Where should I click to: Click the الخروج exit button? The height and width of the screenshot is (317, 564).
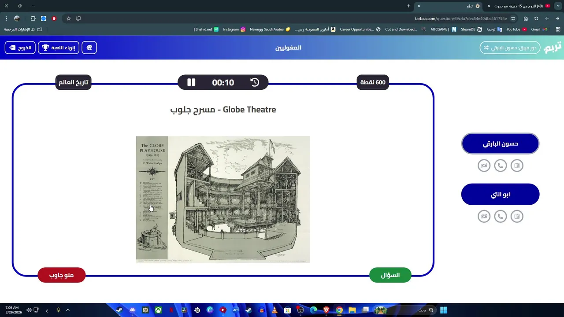pos(20,48)
